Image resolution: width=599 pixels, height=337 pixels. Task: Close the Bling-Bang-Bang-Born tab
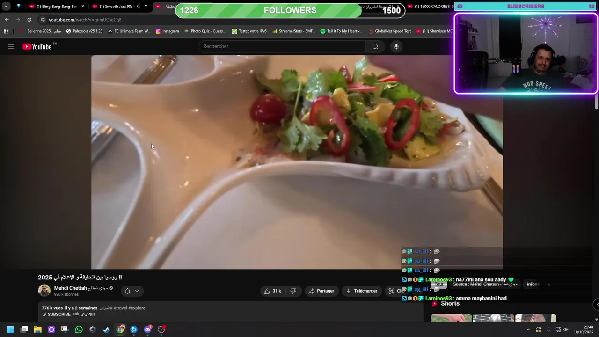(83, 7)
